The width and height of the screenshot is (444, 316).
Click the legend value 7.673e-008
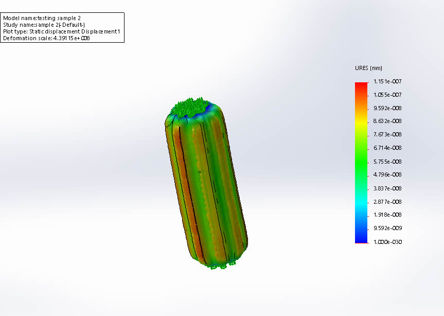(x=387, y=134)
